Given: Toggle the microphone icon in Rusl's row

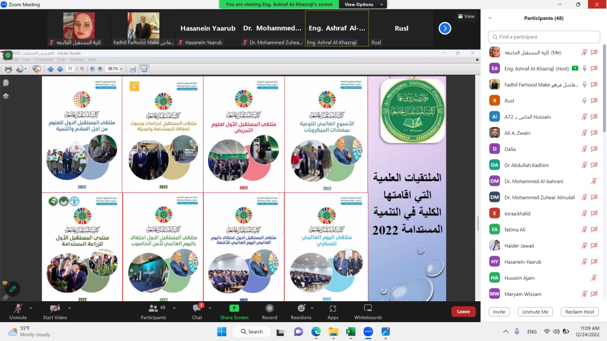Looking at the screenshot, I should 585,101.
